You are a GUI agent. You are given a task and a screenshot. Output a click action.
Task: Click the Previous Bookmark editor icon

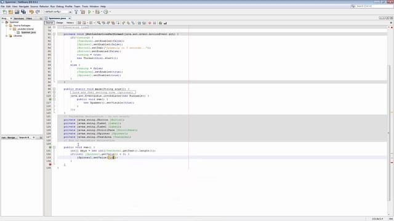point(123,23)
